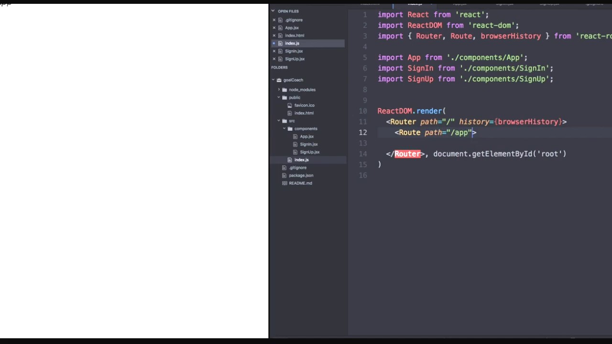Close SignIn.jsx in the open files list
Image resolution: width=612 pixels, height=344 pixels.
274,51
